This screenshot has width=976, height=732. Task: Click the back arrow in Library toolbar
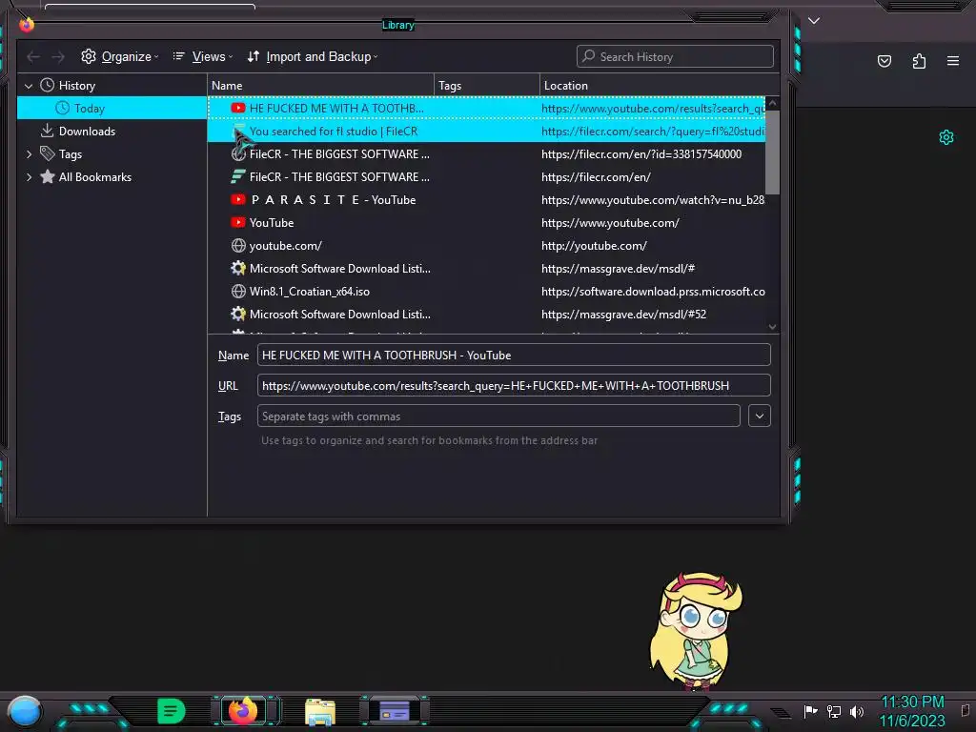click(33, 56)
